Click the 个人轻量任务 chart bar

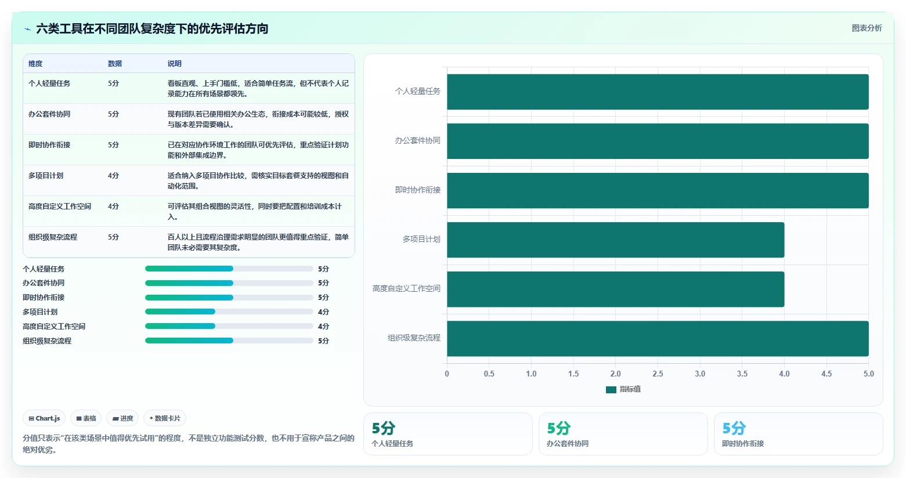tap(658, 92)
